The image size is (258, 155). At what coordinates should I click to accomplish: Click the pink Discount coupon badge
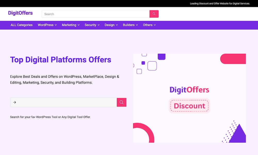(x=189, y=106)
